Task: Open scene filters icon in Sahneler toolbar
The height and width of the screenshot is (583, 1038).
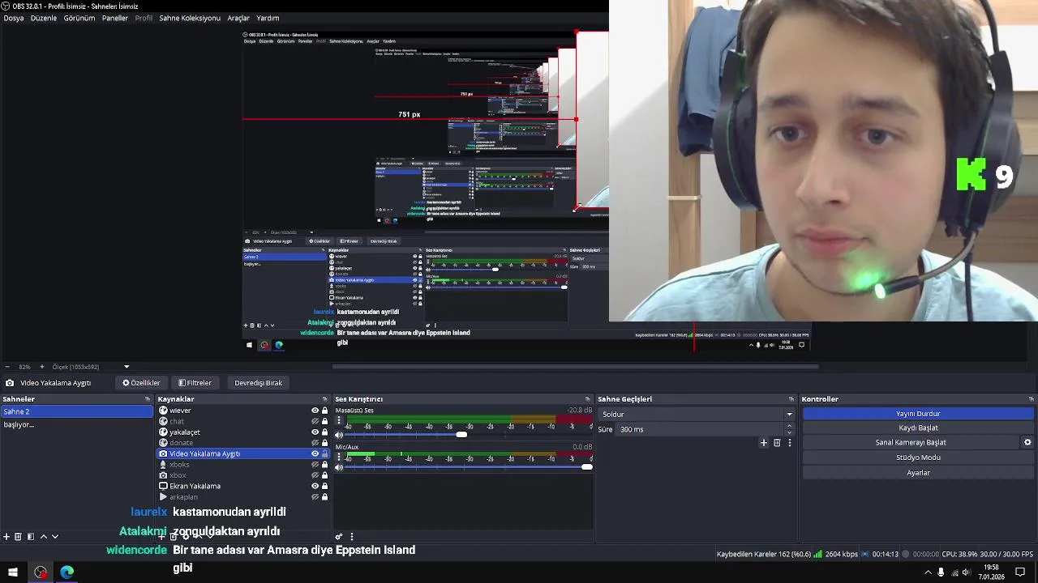Action: tap(30, 536)
